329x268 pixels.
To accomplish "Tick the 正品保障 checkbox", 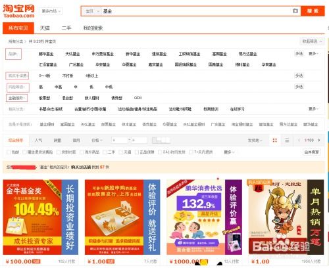I will tap(137, 152).
